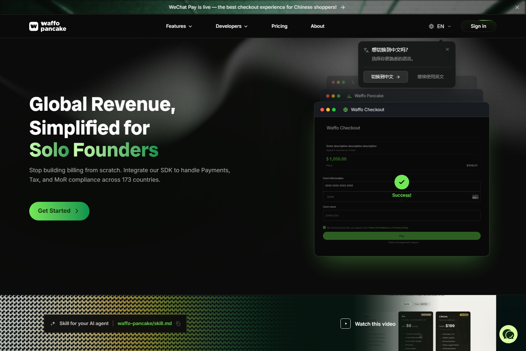Go to the Pricing page
This screenshot has width=526, height=351.
[279, 26]
